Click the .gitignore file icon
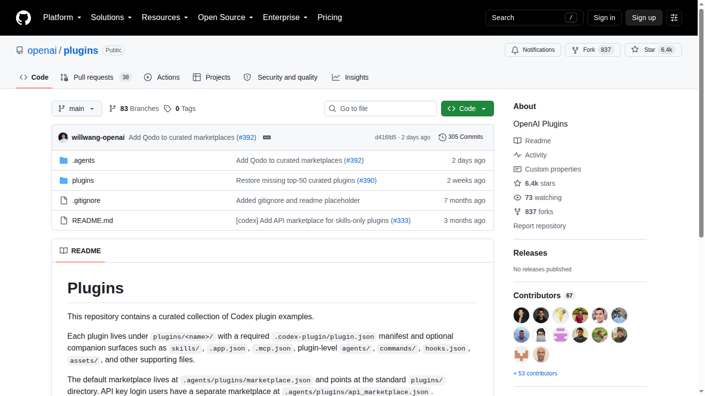This screenshot has height=396, width=705. (x=64, y=200)
